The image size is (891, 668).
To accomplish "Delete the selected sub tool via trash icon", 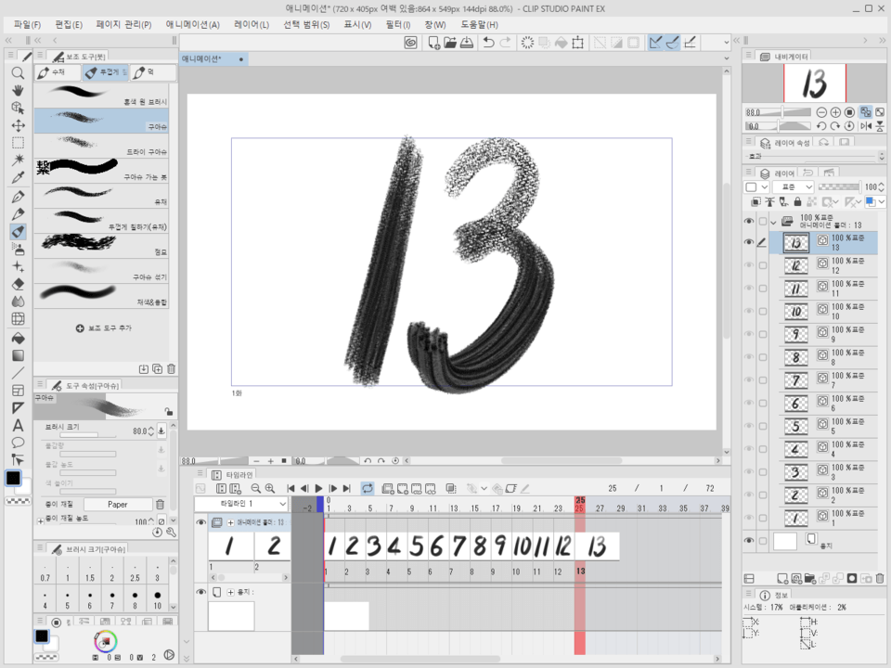I will (171, 368).
